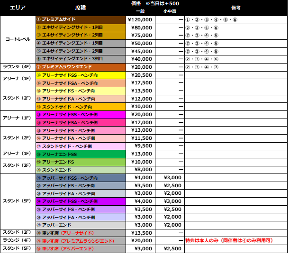
Task: Select ② エキサイティングサイド・1列目 row
Action: (x=81, y=28)
